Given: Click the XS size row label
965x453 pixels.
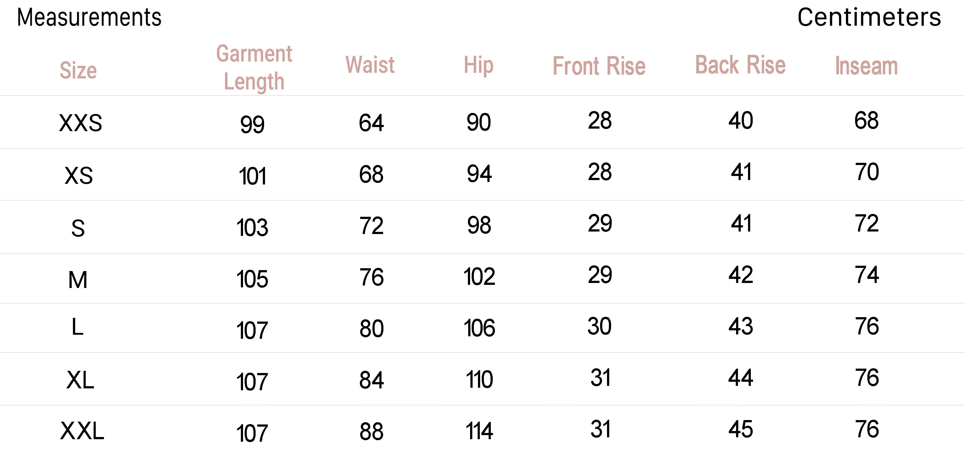Looking at the screenshot, I should pyautogui.click(x=79, y=175).
